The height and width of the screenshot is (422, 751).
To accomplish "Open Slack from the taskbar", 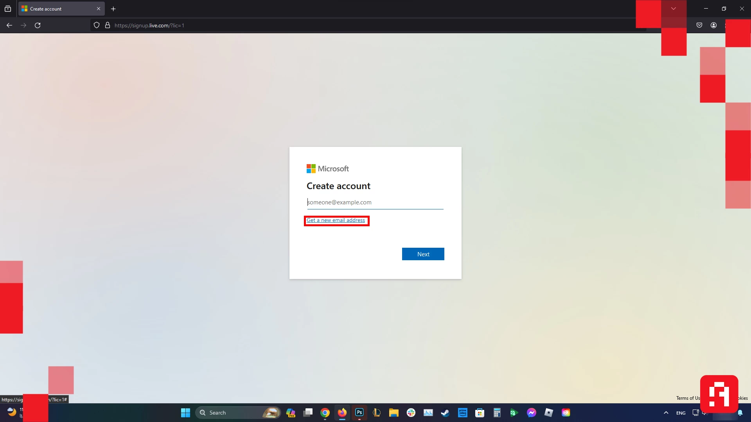I will coord(411,413).
